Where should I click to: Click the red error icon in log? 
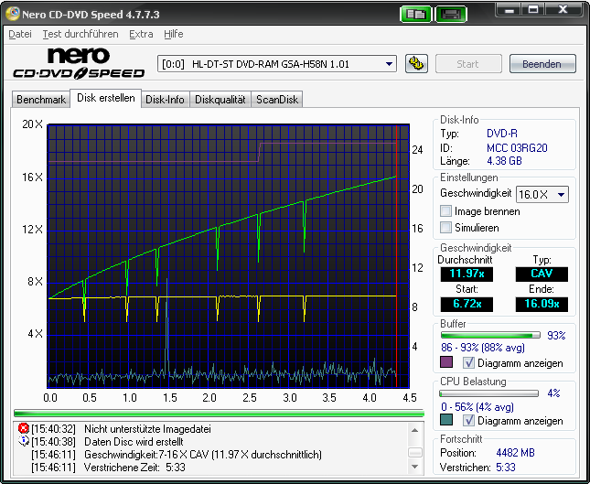pos(24,428)
